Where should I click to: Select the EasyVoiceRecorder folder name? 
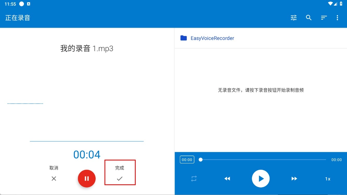(x=212, y=38)
